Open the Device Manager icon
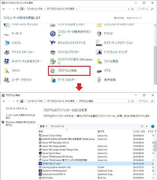 7,52
